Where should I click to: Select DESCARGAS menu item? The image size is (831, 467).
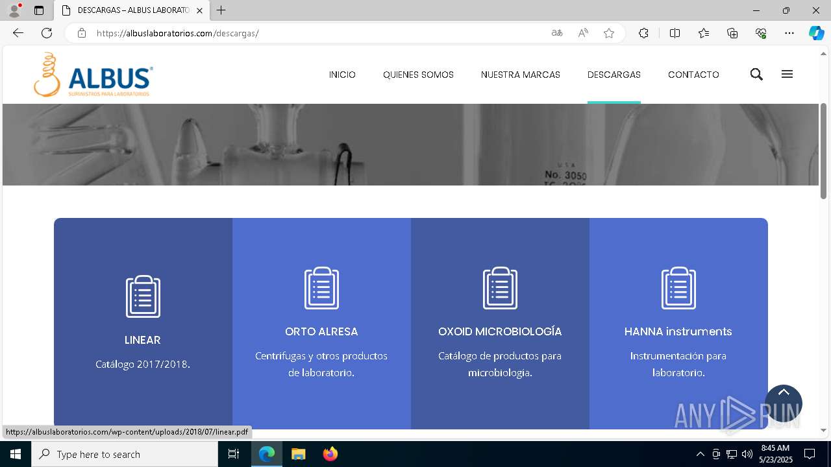tap(614, 75)
